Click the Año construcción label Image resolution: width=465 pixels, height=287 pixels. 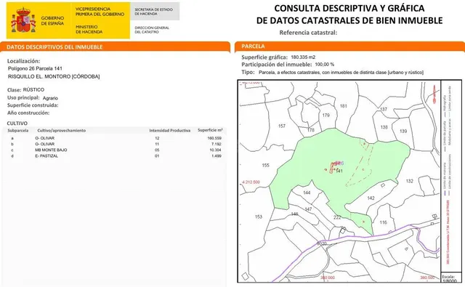click(x=28, y=113)
